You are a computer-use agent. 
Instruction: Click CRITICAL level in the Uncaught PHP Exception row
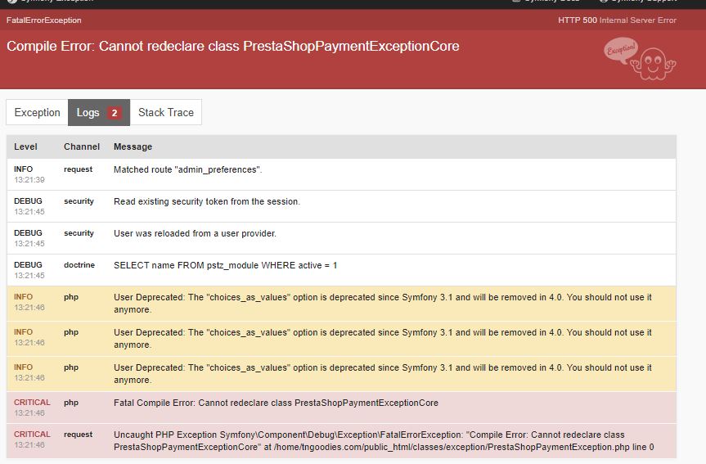point(32,435)
